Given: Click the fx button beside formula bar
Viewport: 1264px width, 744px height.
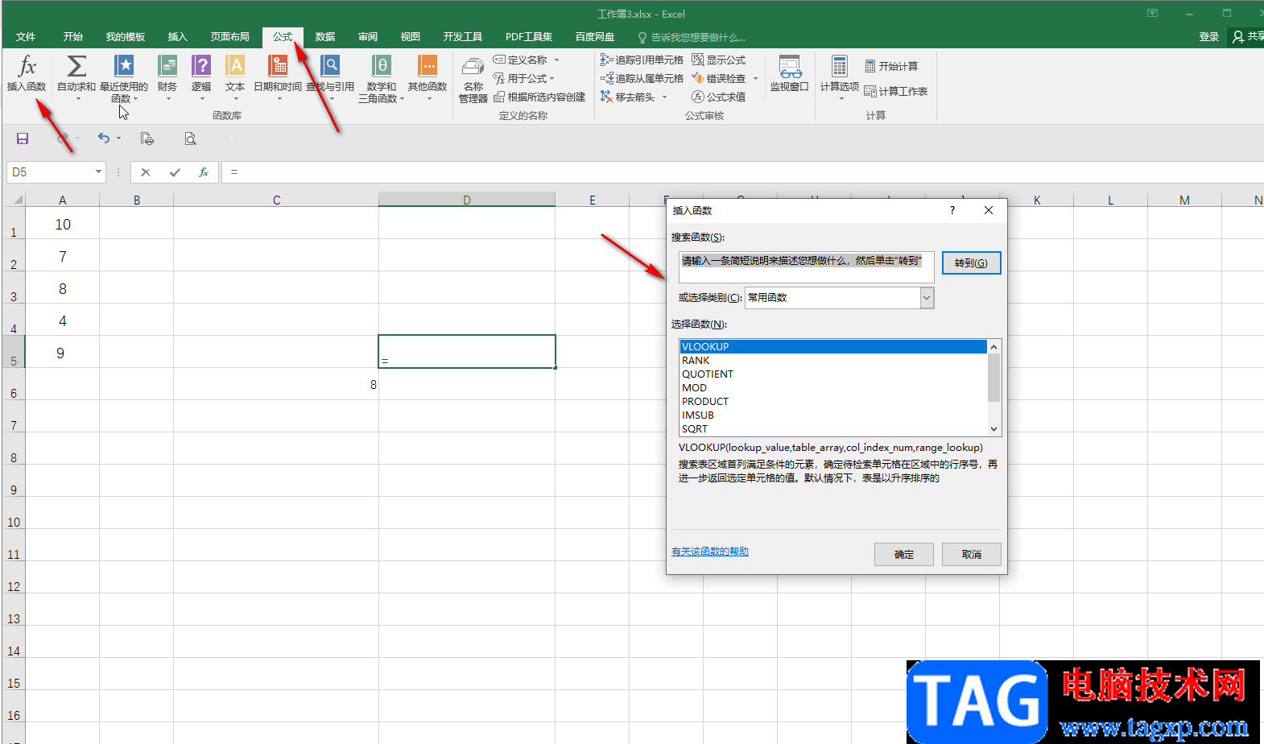Looking at the screenshot, I should (x=204, y=172).
